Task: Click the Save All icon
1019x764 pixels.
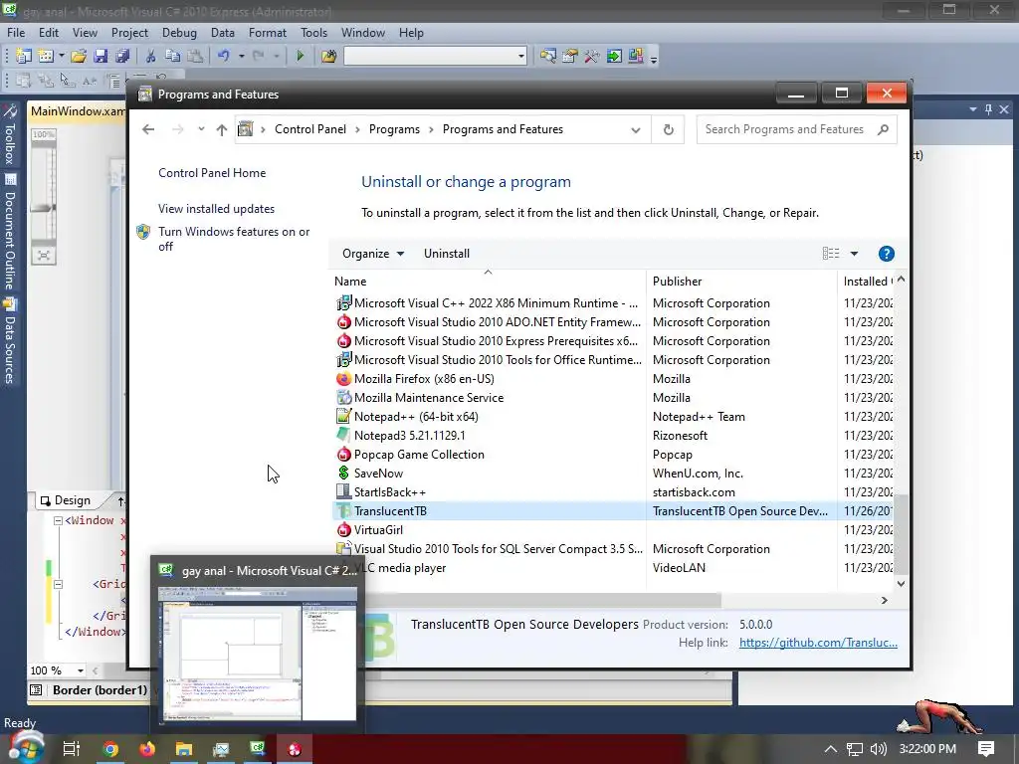Action: pyautogui.click(x=122, y=57)
